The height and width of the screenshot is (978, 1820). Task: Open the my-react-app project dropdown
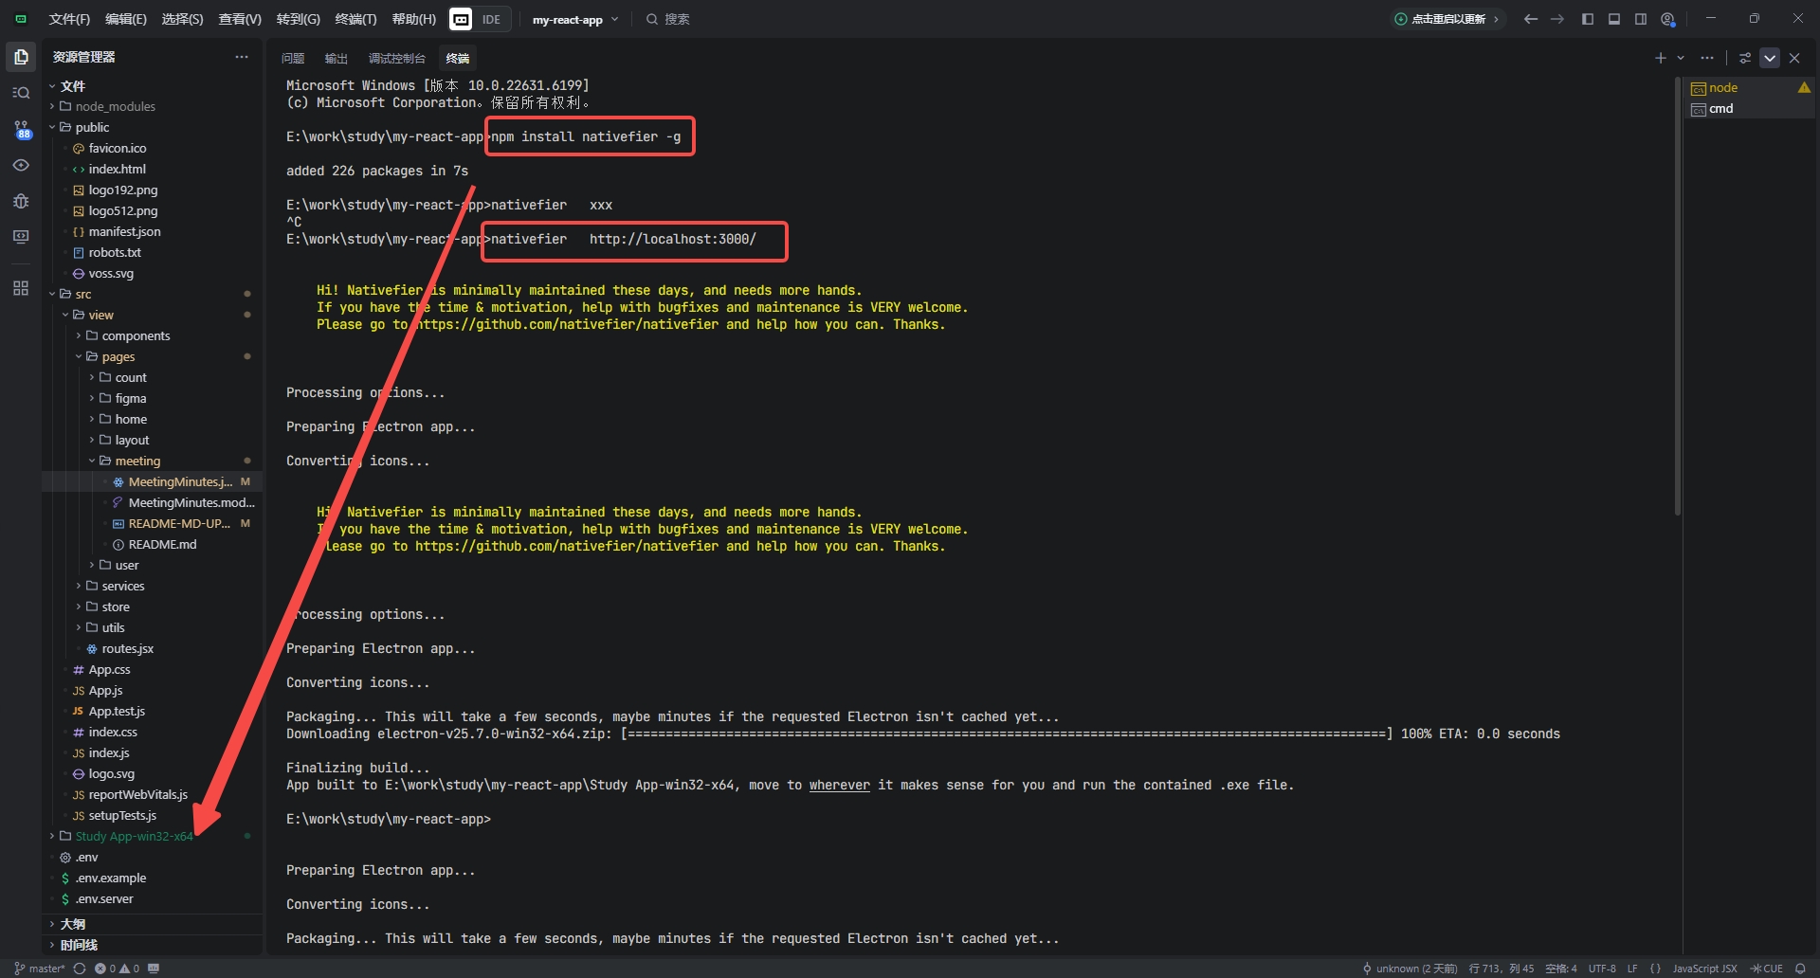click(x=574, y=19)
